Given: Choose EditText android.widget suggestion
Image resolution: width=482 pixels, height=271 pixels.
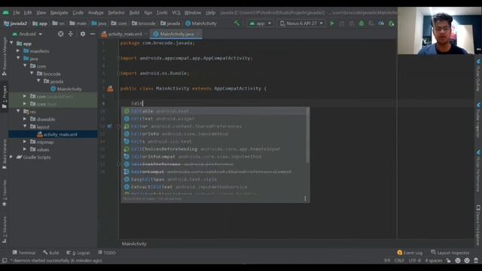Looking at the screenshot, I should pyautogui.click(x=215, y=119).
